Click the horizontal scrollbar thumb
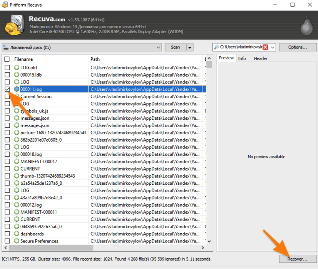The height and width of the screenshot is (269, 318). tap(51, 247)
